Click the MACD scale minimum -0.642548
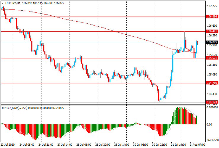Image resolution: width=219 pixels, height=148 pixels. tap(212, 140)
